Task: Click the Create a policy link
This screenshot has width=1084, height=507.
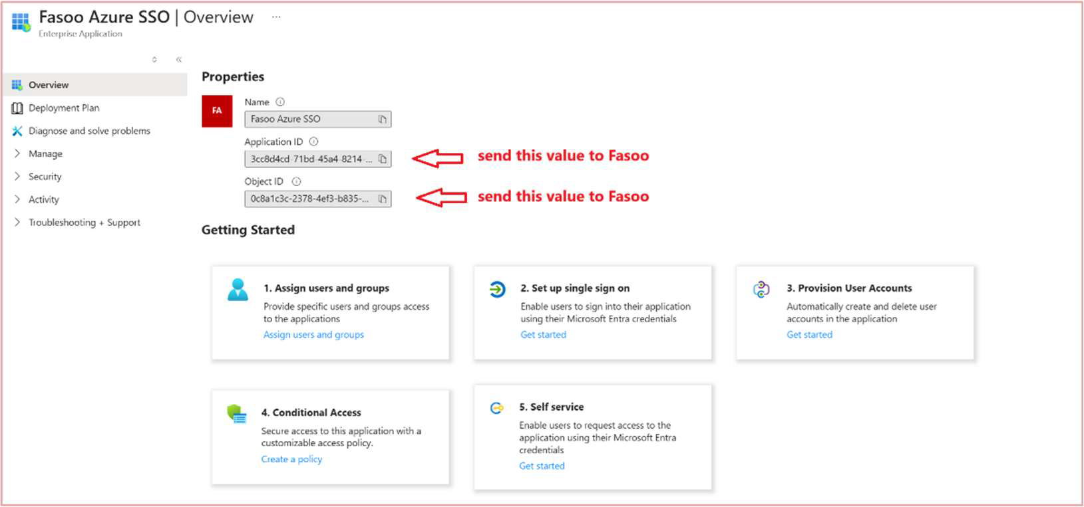Action: click(291, 459)
